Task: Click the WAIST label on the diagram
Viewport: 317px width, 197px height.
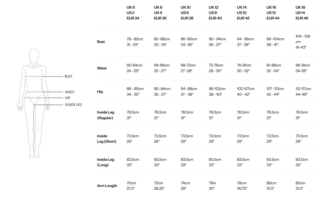Action: point(70,92)
